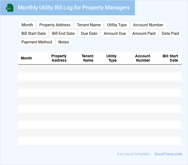The image size is (188, 165).
Task: Open the ExcelTimer.com link
Action: (168, 154)
